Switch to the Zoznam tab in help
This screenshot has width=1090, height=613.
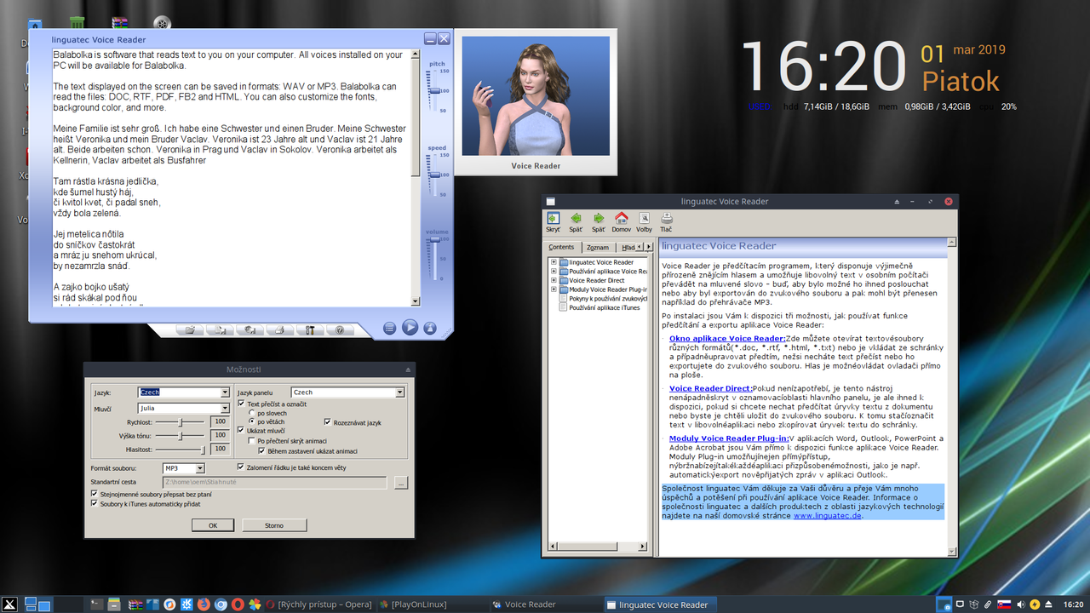coord(597,248)
